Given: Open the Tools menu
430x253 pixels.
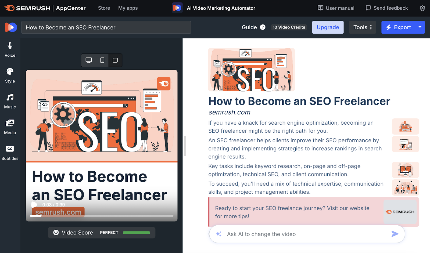Looking at the screenshot, I should click(x=363, y=27).
